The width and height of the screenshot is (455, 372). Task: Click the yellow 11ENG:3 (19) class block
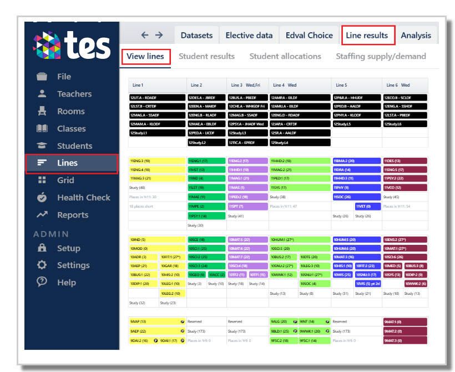(x=157, y=161)
